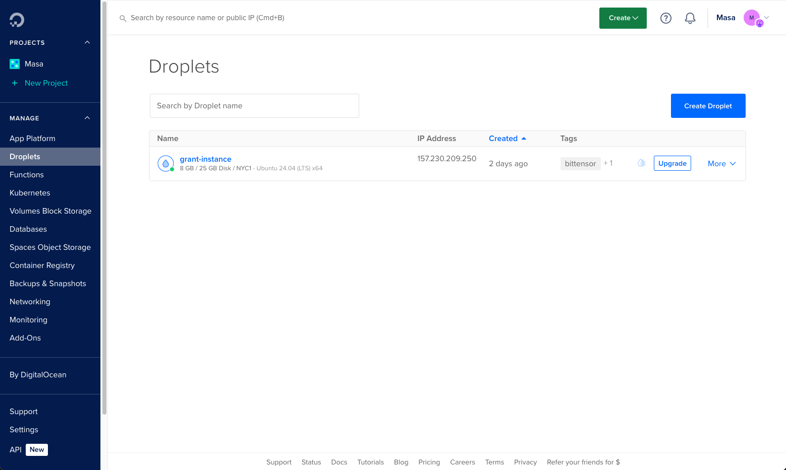Click the bittensor tag
This screenshot has width=786, height=470.
tap(580, 164)
